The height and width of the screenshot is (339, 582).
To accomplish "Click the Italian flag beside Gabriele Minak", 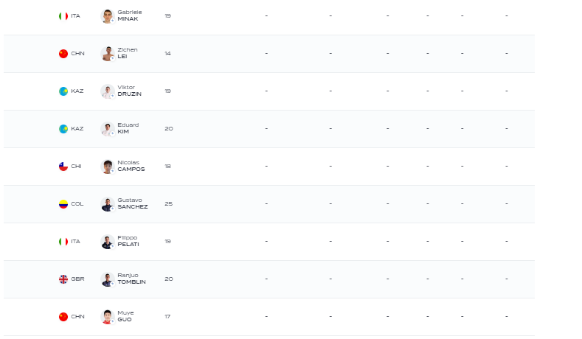I will coord(63,16).
